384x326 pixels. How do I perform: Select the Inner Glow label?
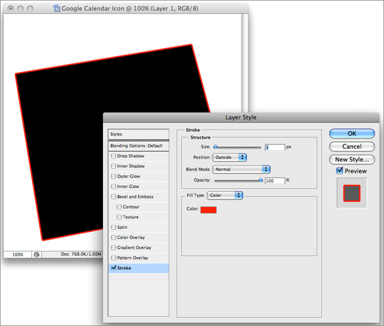point(128,187)
